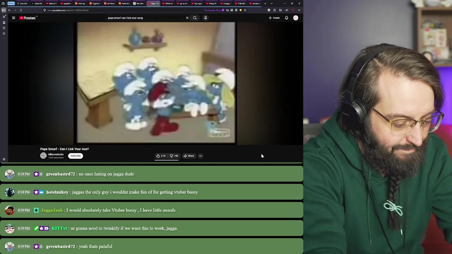Close the active Papa tab

157,4
